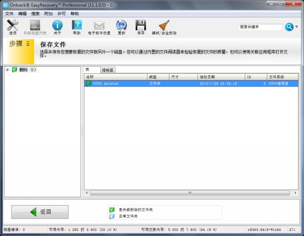Click the 可用交换内存 status bar entry
Viewport: 304px width, 236px height.
pyautogui.click(x=179, y=229)
